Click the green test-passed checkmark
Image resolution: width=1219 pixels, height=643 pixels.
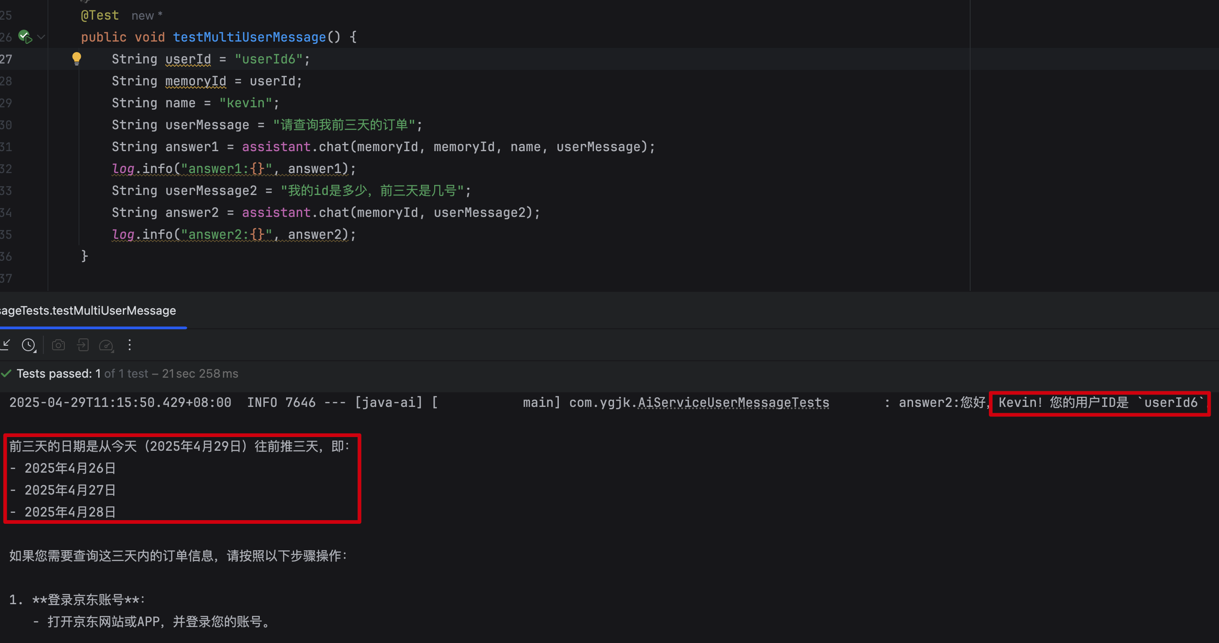(6, 374)
